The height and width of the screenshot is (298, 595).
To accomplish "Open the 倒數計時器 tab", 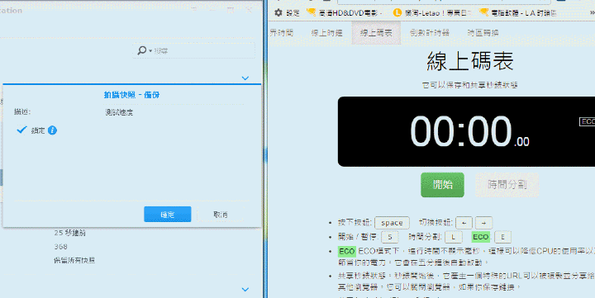I will click(430, 33).
